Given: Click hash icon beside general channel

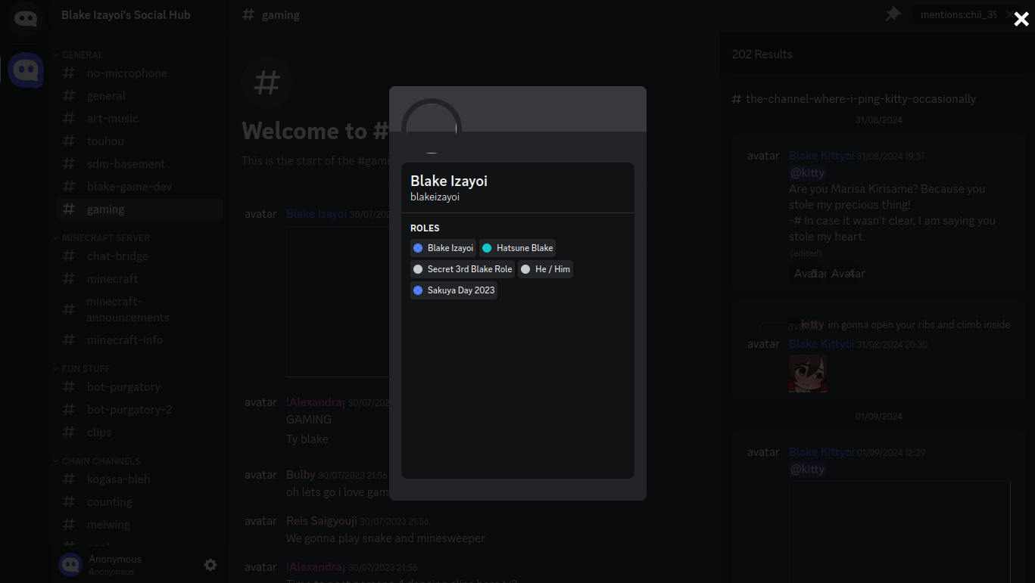Looking at the screenshot, I should tap(69, 96).
